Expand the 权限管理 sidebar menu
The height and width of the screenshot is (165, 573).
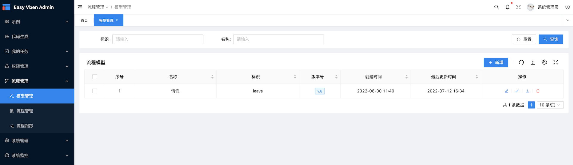(37, 66)
